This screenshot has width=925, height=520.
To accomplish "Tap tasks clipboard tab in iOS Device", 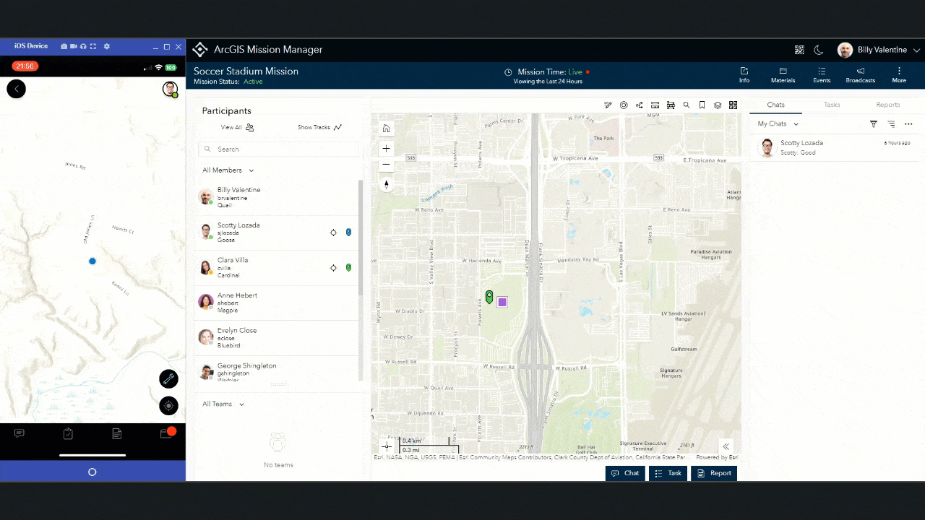I will click(68, 433).
